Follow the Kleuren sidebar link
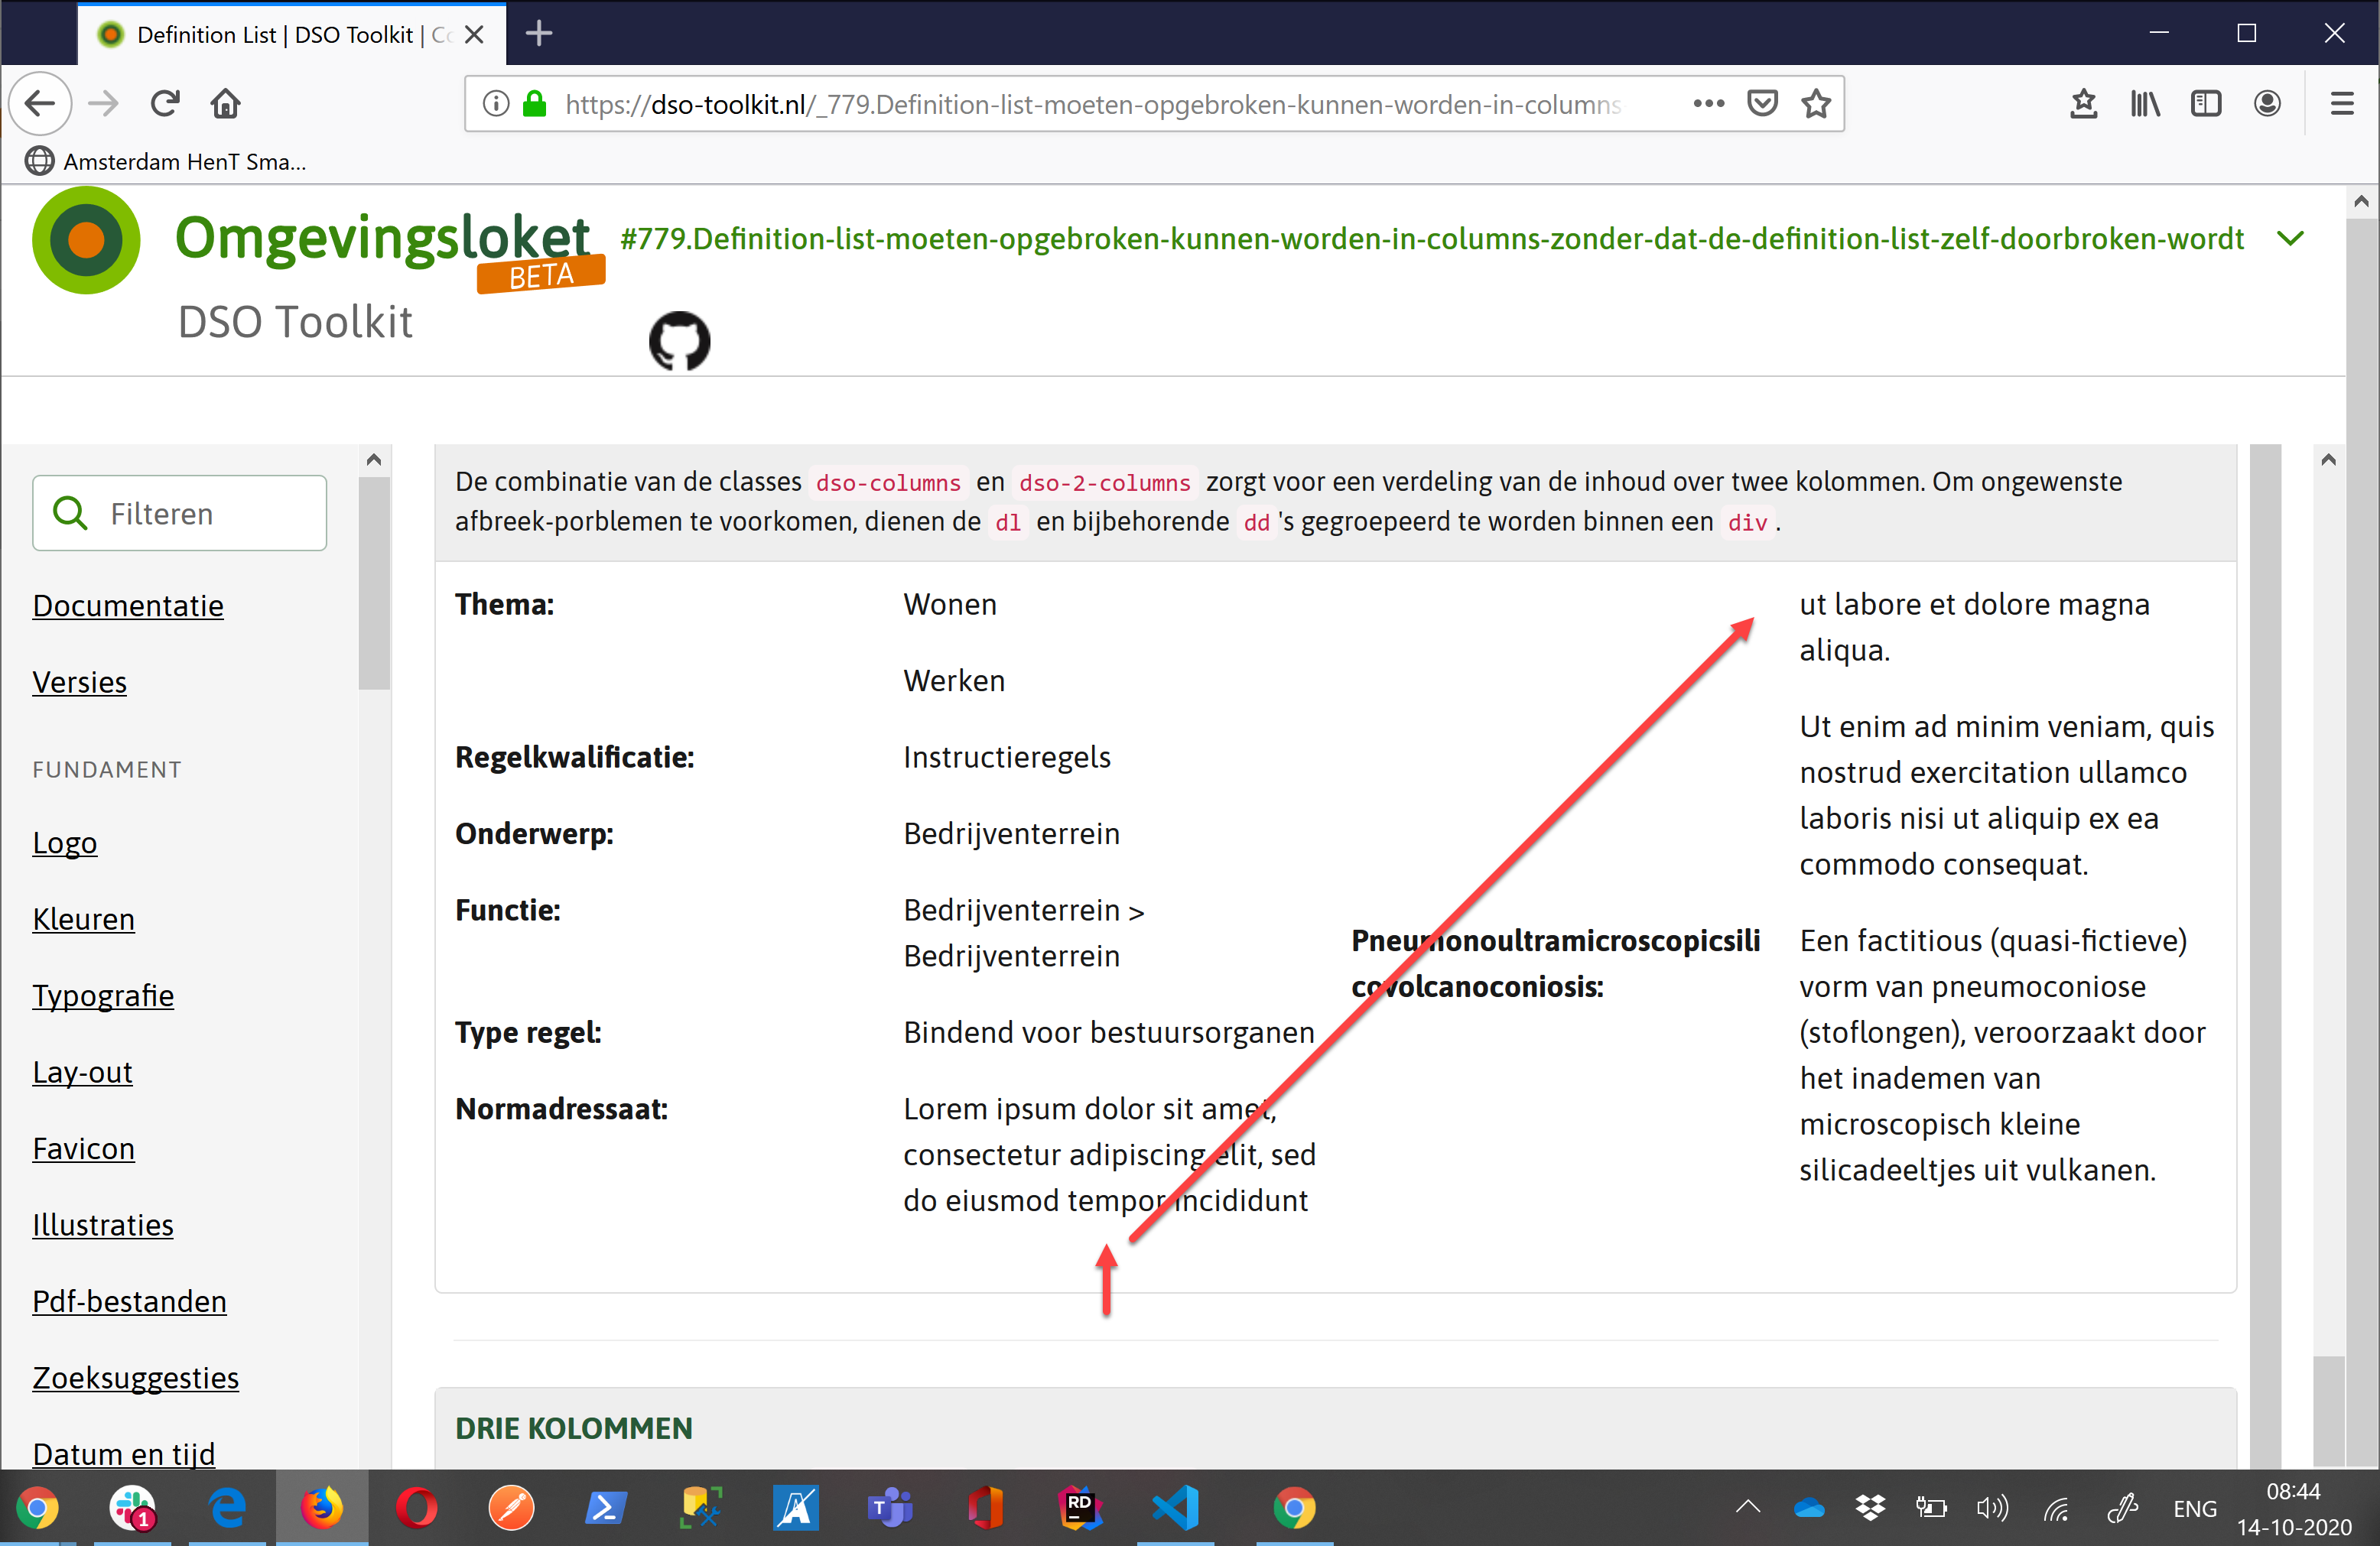Screen dimensions: 2380x1546 pyautogui.click(x=83, y=919)
